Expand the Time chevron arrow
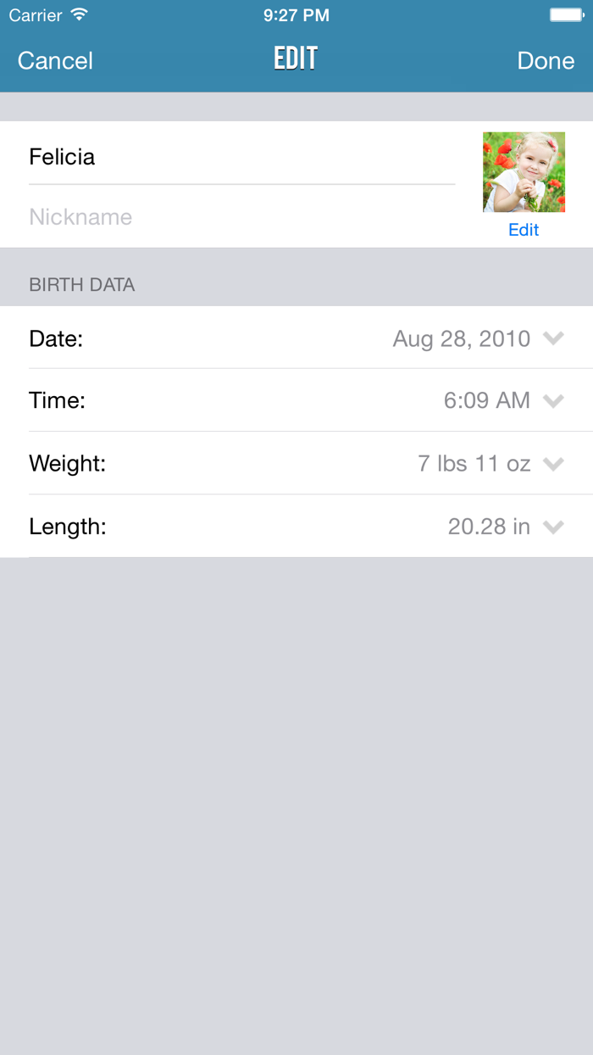This screenshot has width=593, height=1055. [553, 400]
